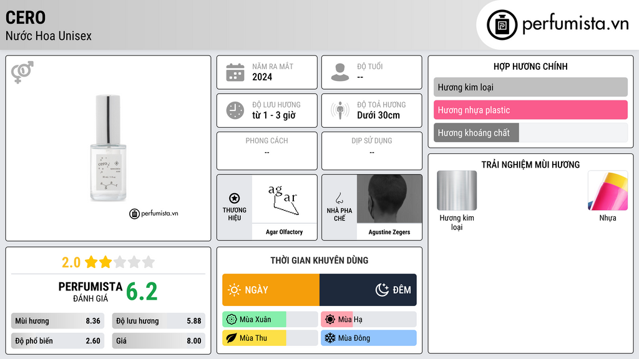The image size is (639, 359).
Task: Open the Agar Olfactory brand logo
Action: tap(285, 199)
